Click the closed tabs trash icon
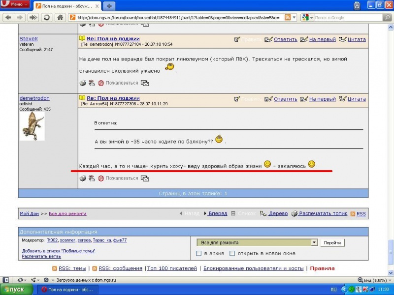 point(357,6)
